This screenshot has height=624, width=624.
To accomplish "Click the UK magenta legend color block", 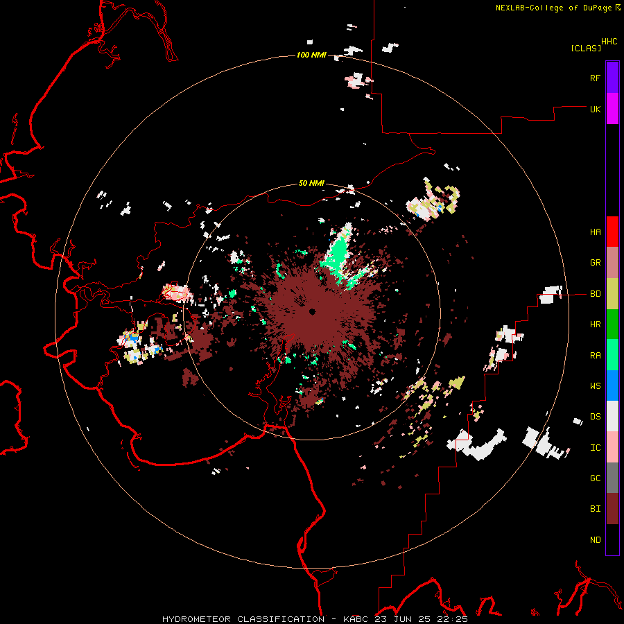I will point(612,109).
